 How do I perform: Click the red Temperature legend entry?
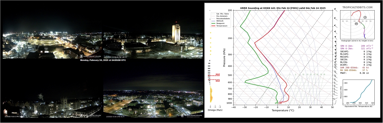pos(219,26)
